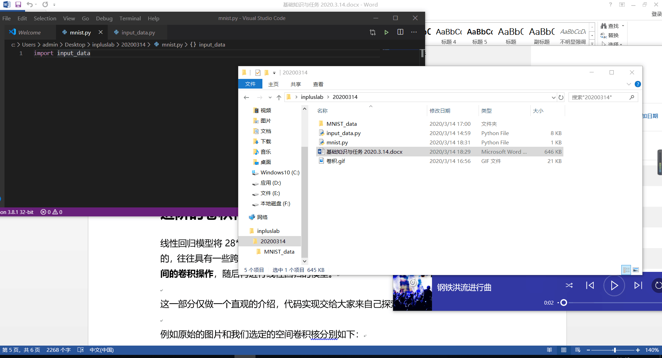Viewport: 662px width, 358px height.
Task: Click the errors and warnings status indicator
Action: 51,212
